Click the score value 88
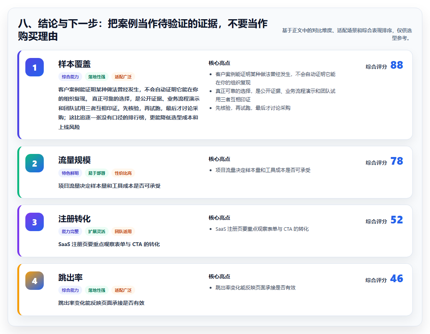This screenshot has width=430, height=334. point(397,65)
